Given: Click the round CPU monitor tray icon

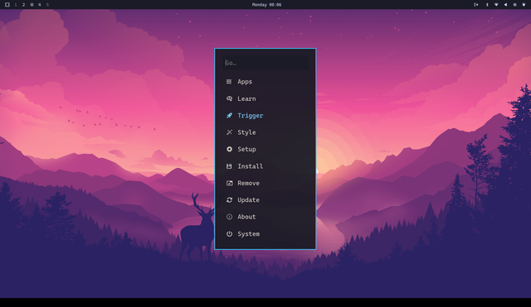Looking at the screenshot, I should click(x=514, y=5).
